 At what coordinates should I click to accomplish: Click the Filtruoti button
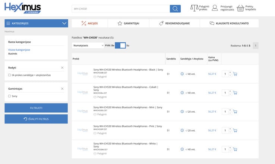pyautogui.click(x=36, y=108)
